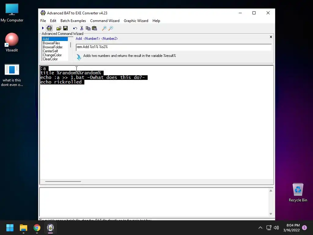Click the rem Add command input field
313x235 pixels.
[174, 47]
